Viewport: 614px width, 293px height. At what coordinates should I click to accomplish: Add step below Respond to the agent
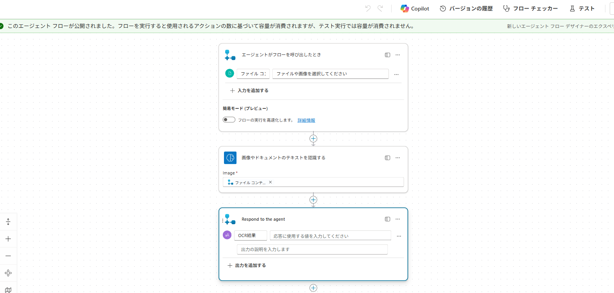pyautogui.click(x=313, y=288)
